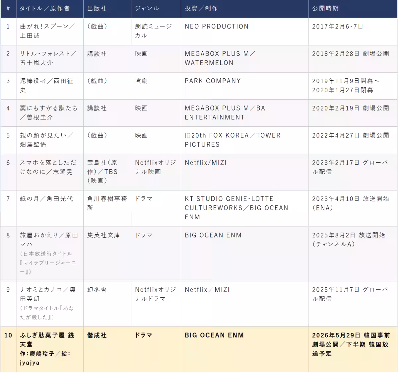This screenshot has width=398, height=373.
Task: Click date 2023年2月17日 グローバル配信
Action: [350, 167]
